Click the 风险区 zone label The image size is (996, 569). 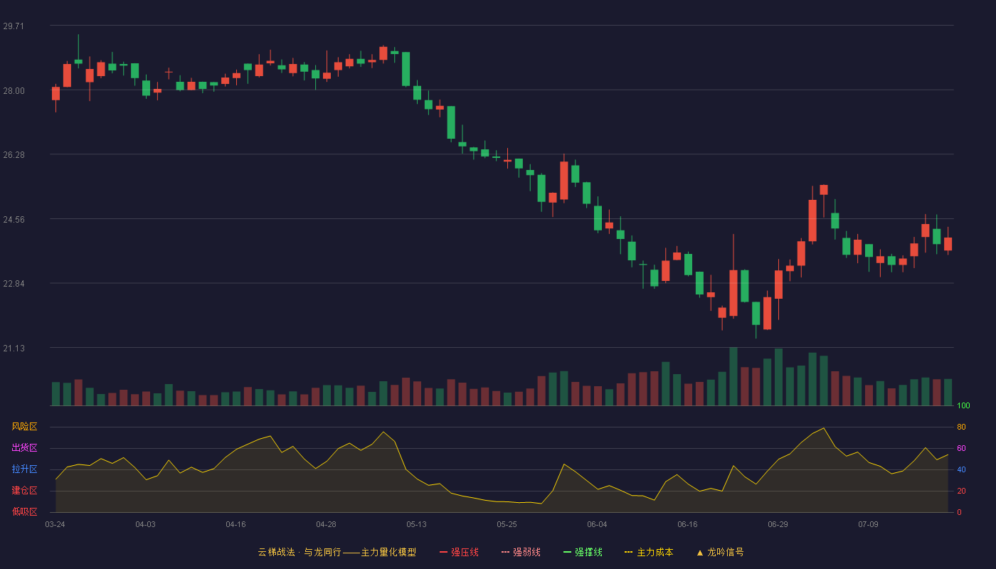(24, 427)
